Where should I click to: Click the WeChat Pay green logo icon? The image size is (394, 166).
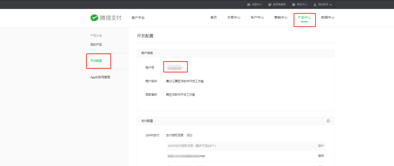pos(94,18)
